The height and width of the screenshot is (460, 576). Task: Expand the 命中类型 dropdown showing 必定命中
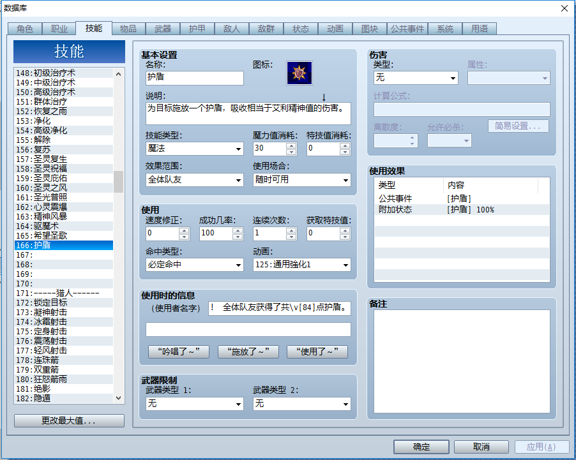point(194,265)
